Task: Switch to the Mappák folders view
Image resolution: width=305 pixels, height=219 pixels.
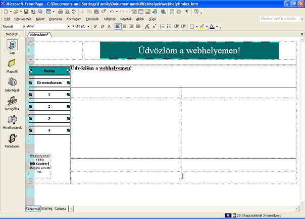Action: [x=12, y=64]
